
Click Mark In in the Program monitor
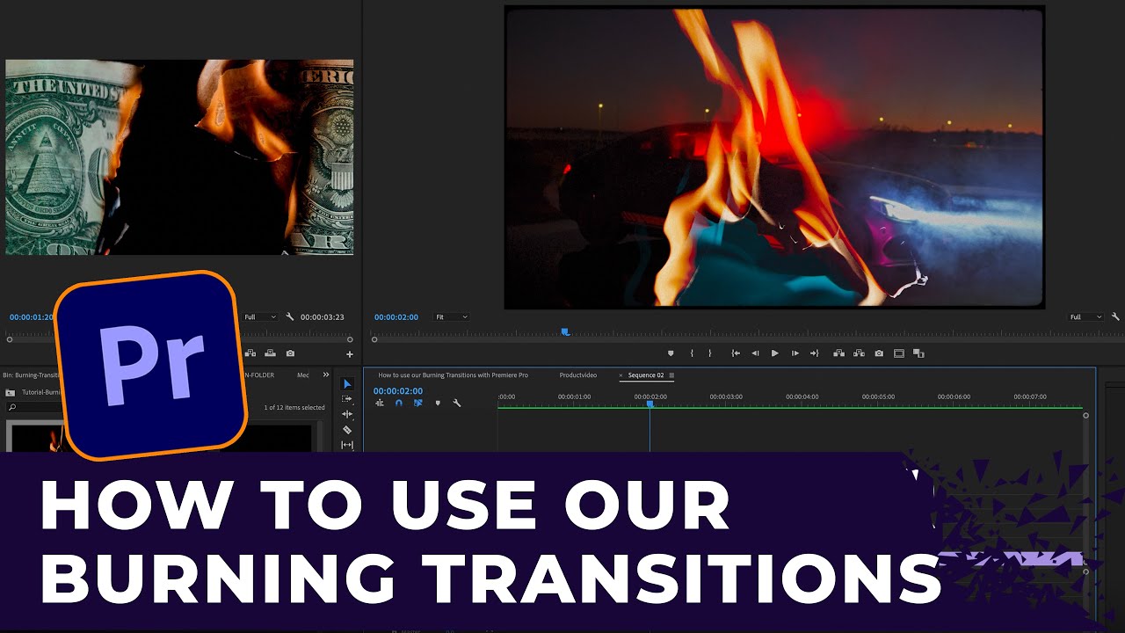click(692, 353)
